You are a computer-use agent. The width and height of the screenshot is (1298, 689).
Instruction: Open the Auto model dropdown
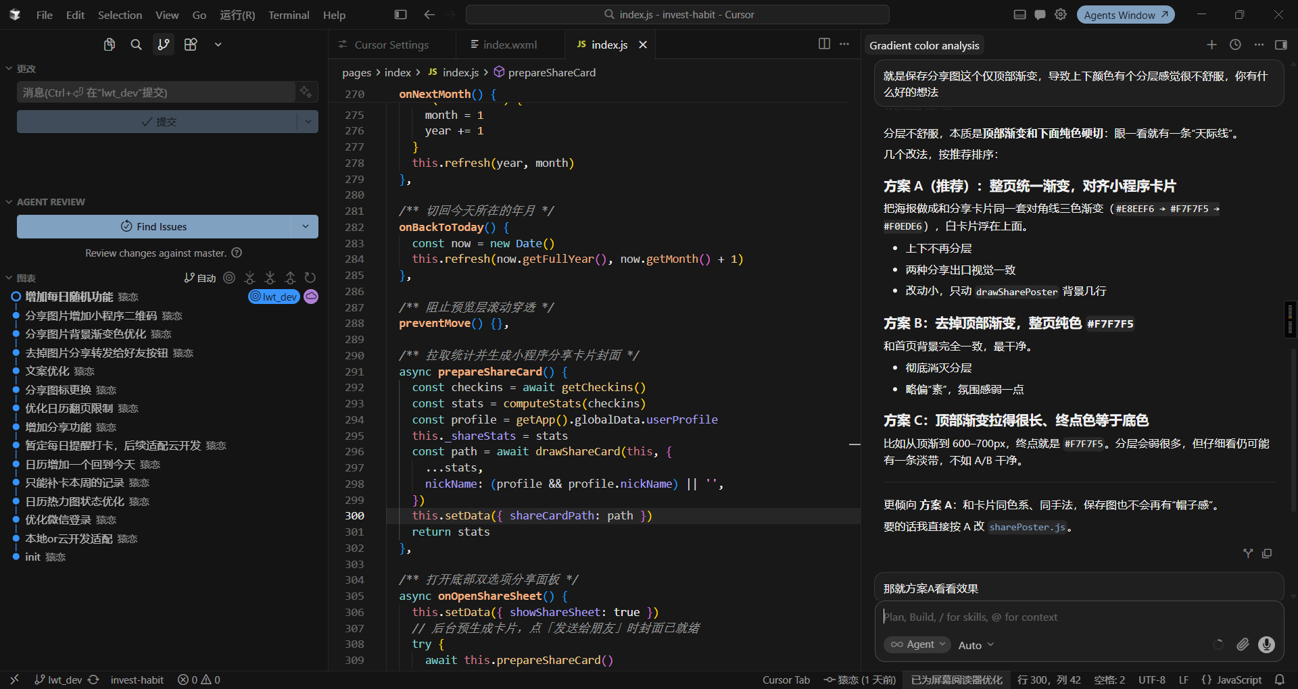pos(976,645)
